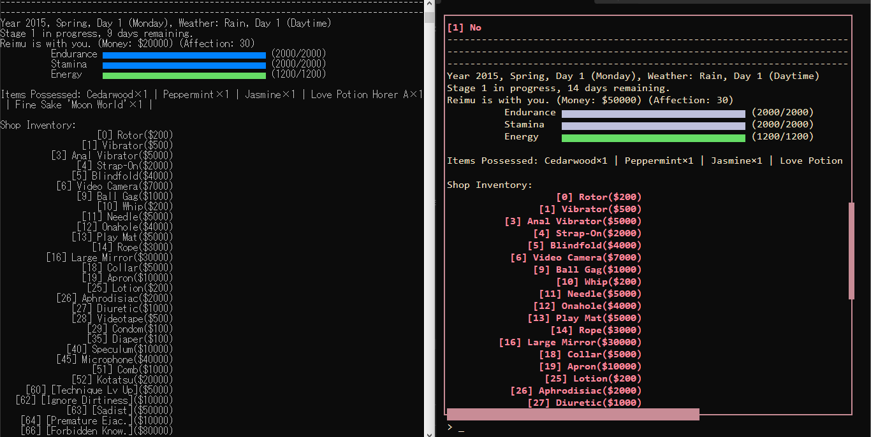Pick [16] Large Mirror in the pink shop list
871x437 pixels.
[571, 342]
